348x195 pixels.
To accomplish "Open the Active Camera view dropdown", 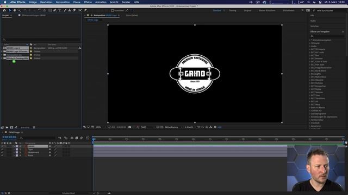I will click(173, 127).
